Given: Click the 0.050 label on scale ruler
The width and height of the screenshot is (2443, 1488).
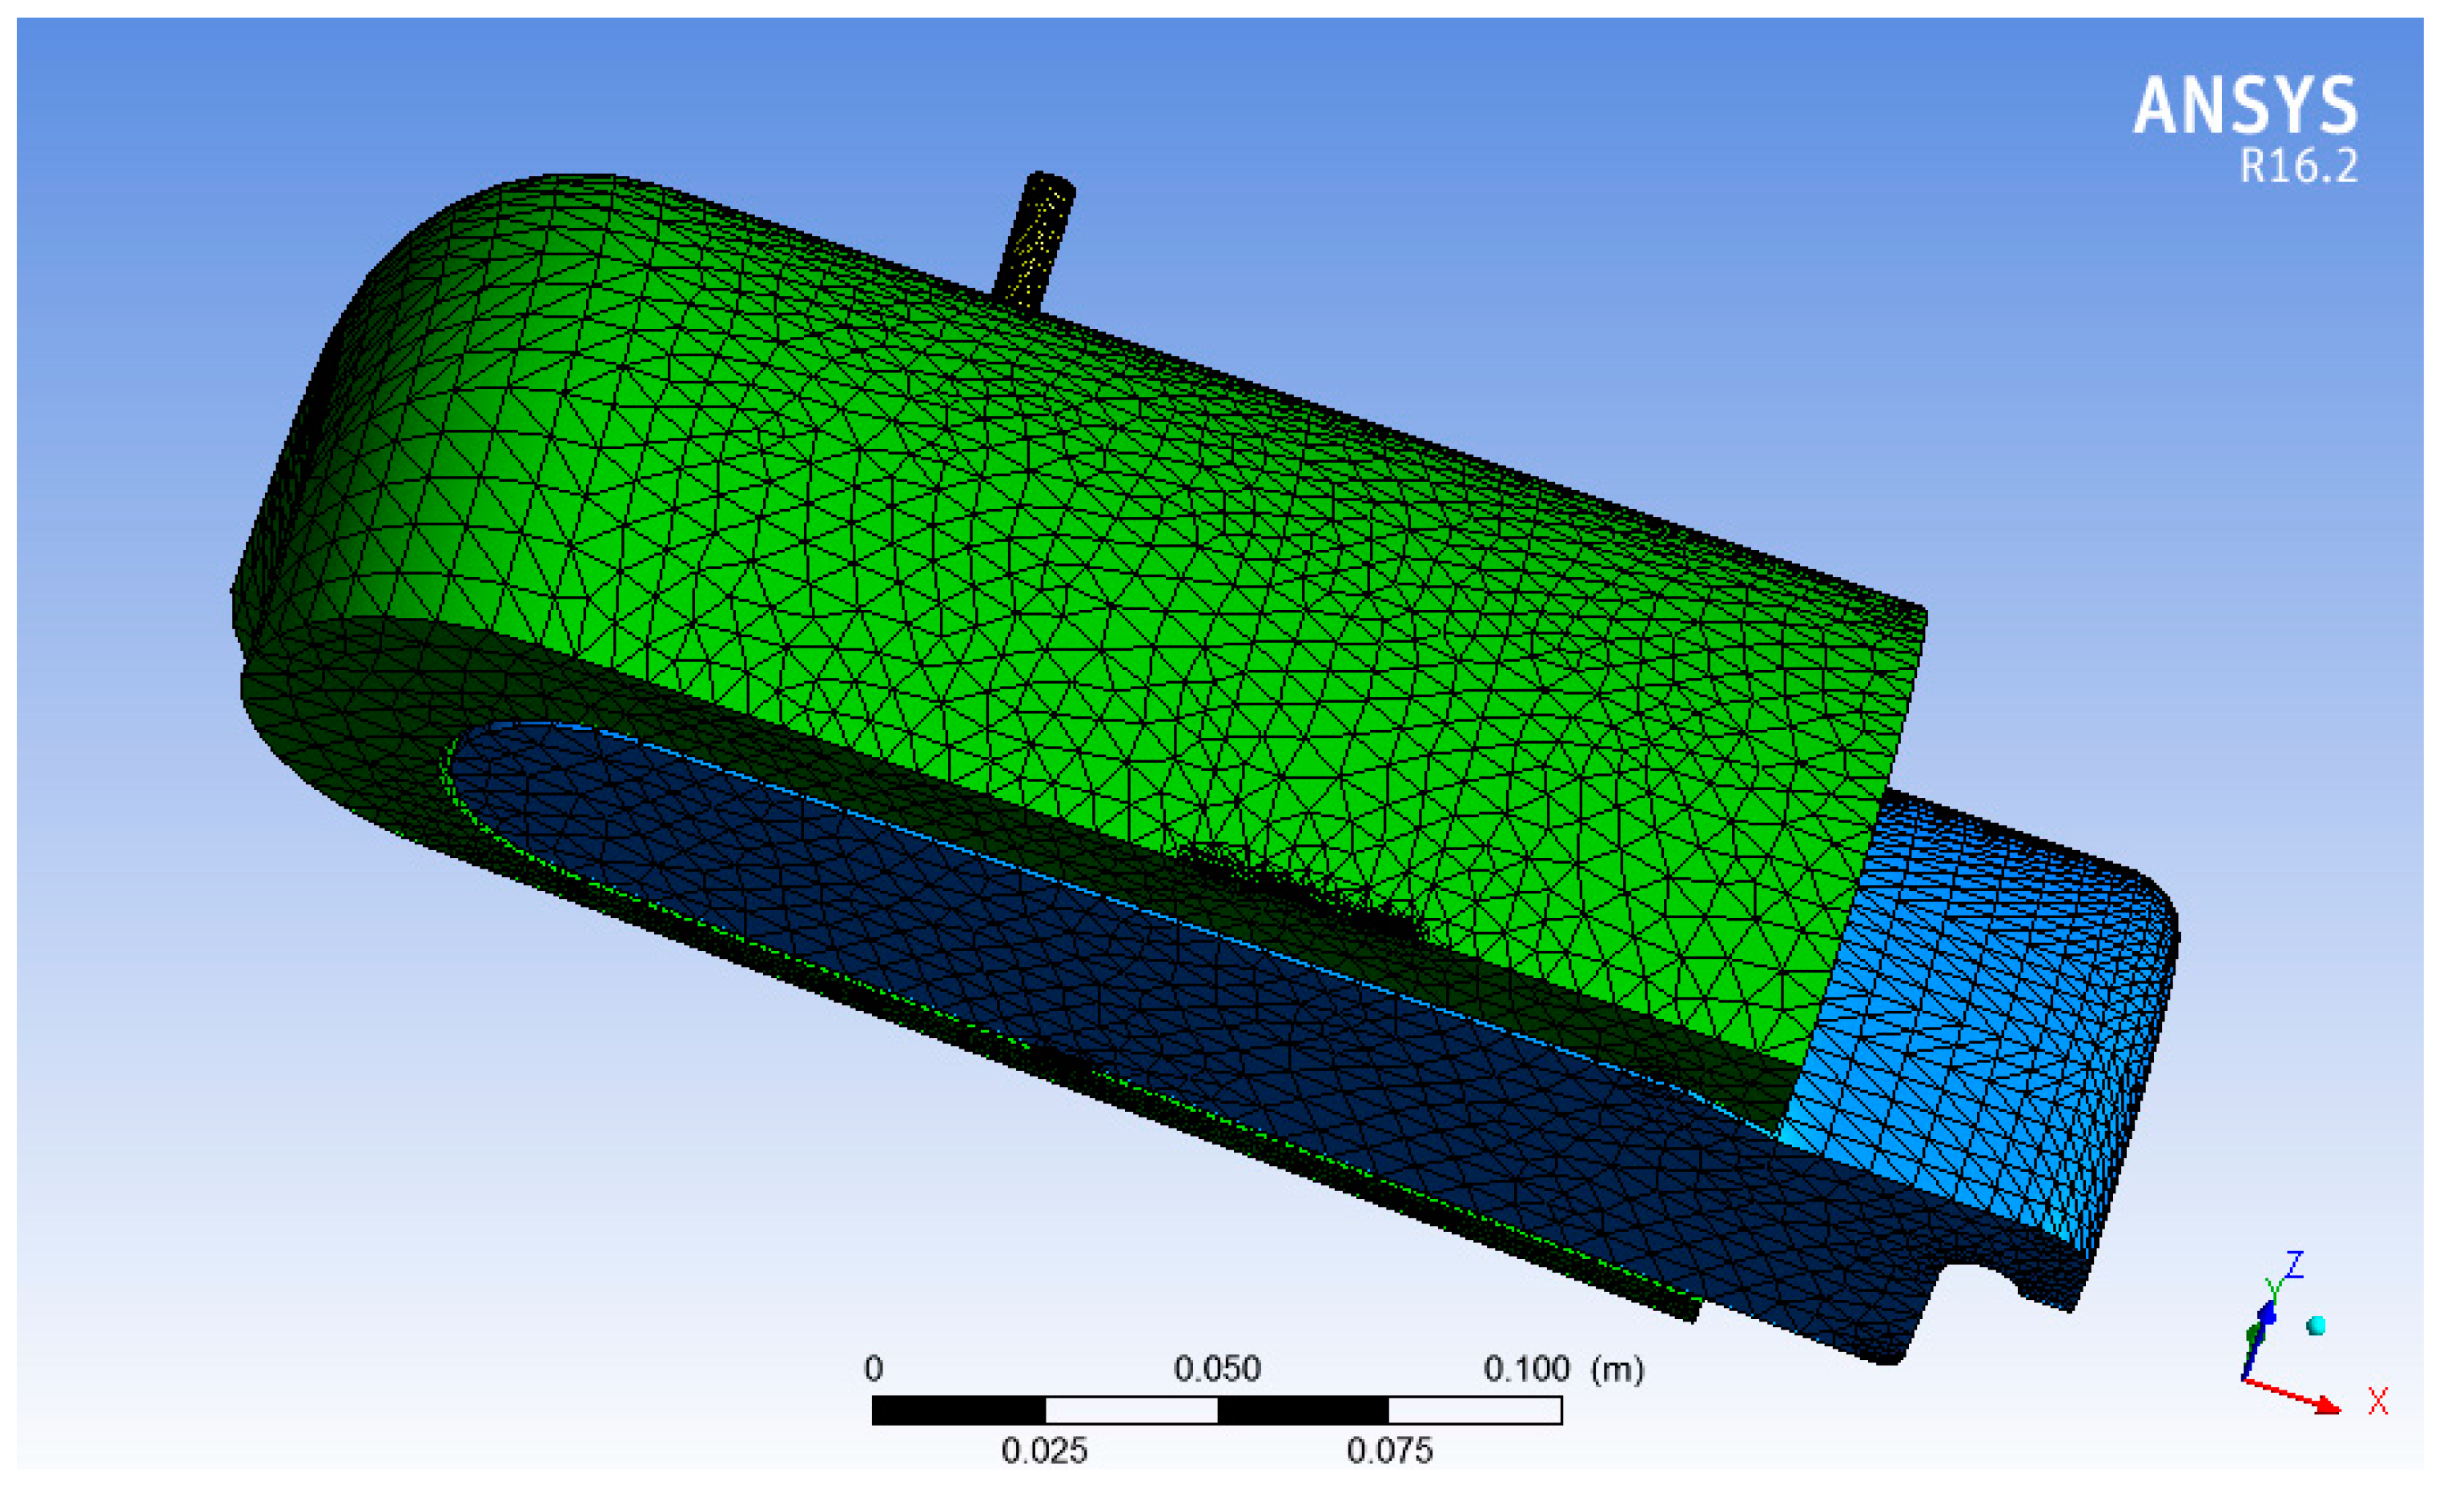Looking at the screenshot, I should click(1216, 1369).
